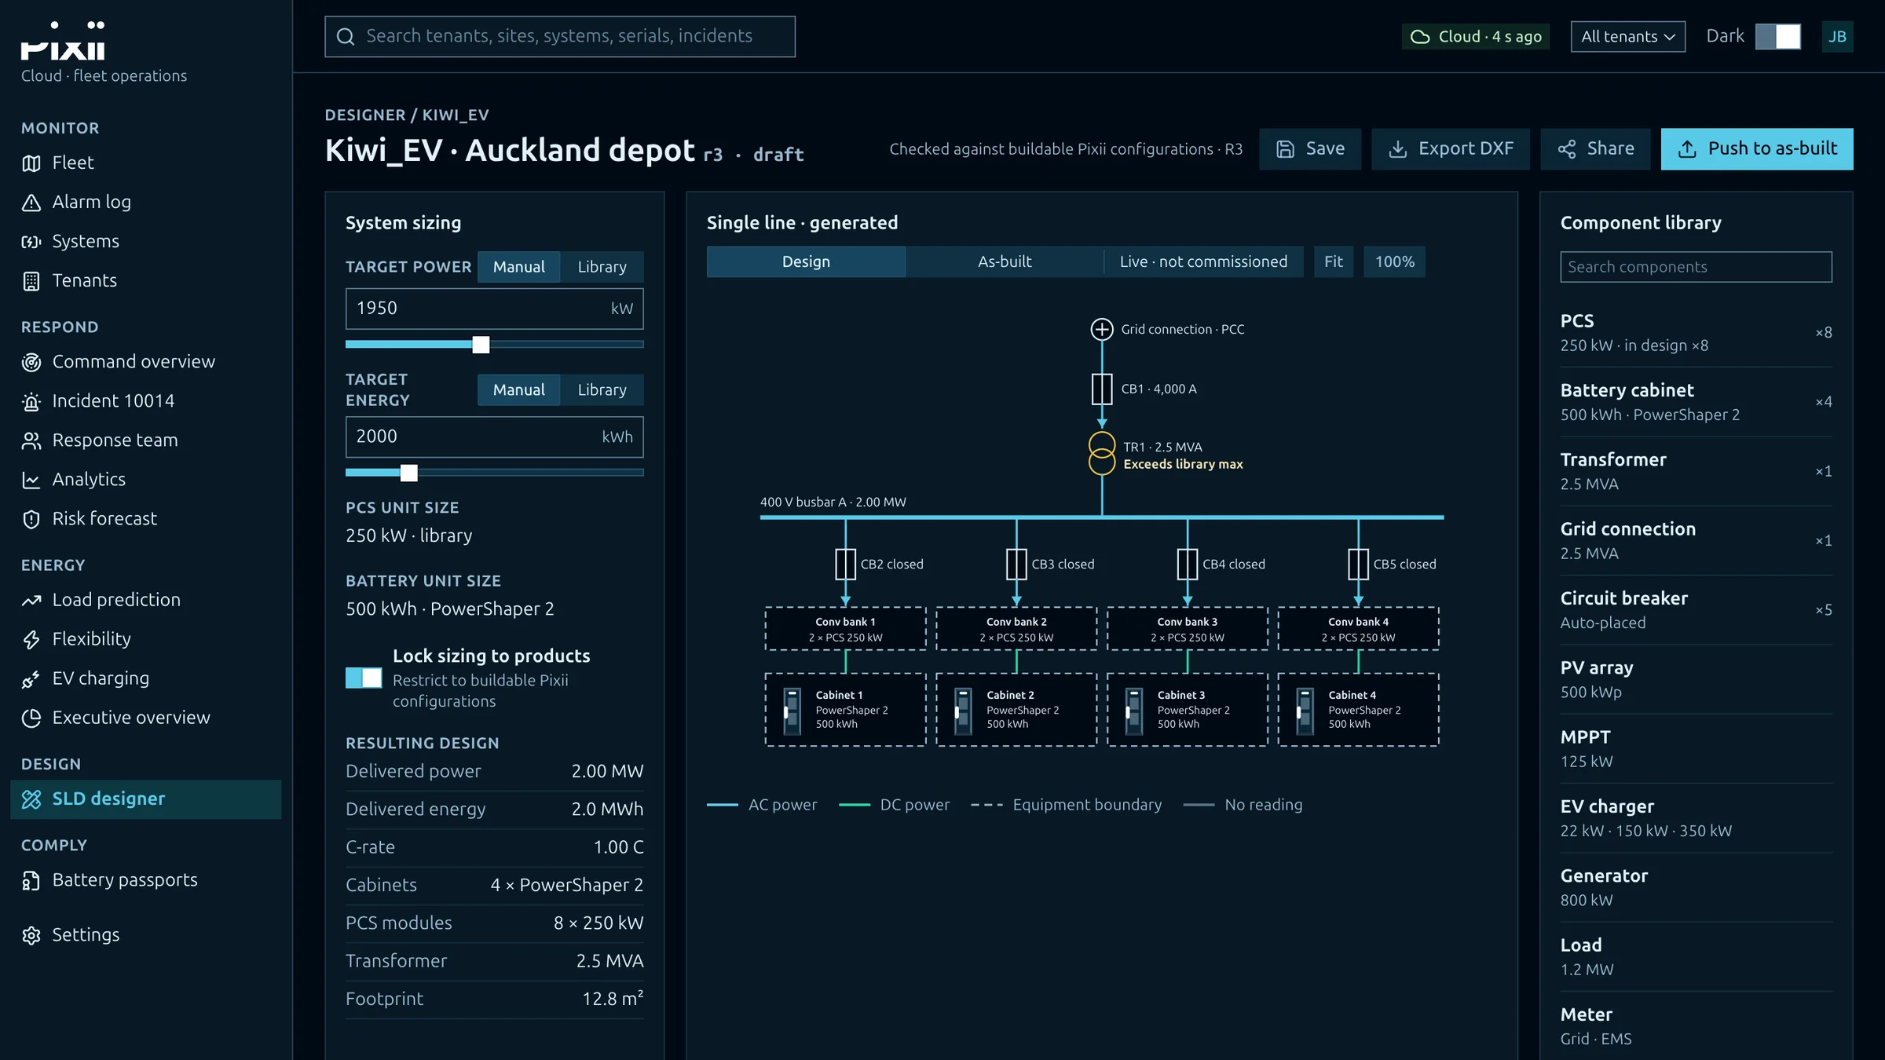Switch to the Design view tab
1885x1060 pixels.
pyautogui.click(x=806, y=261)
